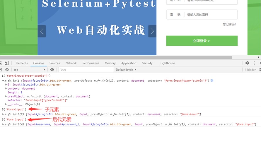The image size is (261, 142).
Task: Expand the context: document entry
Action: pyautogui.click(x=6, y=88)
